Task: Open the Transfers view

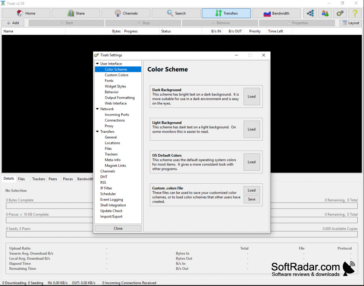Action: tap(226, 13)
